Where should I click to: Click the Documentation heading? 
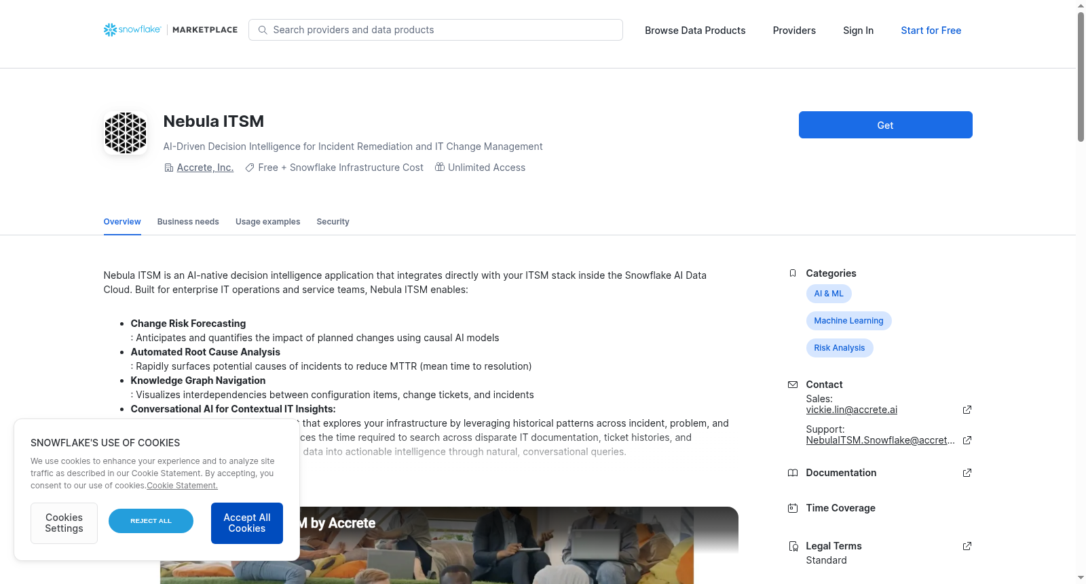click(841, 473)
